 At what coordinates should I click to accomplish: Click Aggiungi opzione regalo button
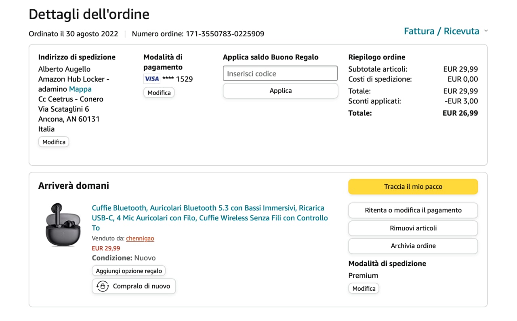pyautogui.click(x=129, y=271)
